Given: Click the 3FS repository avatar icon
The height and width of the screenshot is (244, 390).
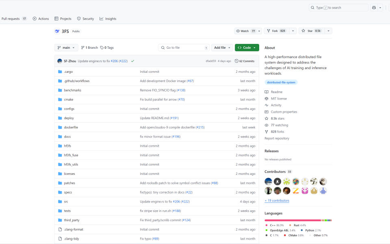Looking at the screenshot, I should (x=57, y=31).
